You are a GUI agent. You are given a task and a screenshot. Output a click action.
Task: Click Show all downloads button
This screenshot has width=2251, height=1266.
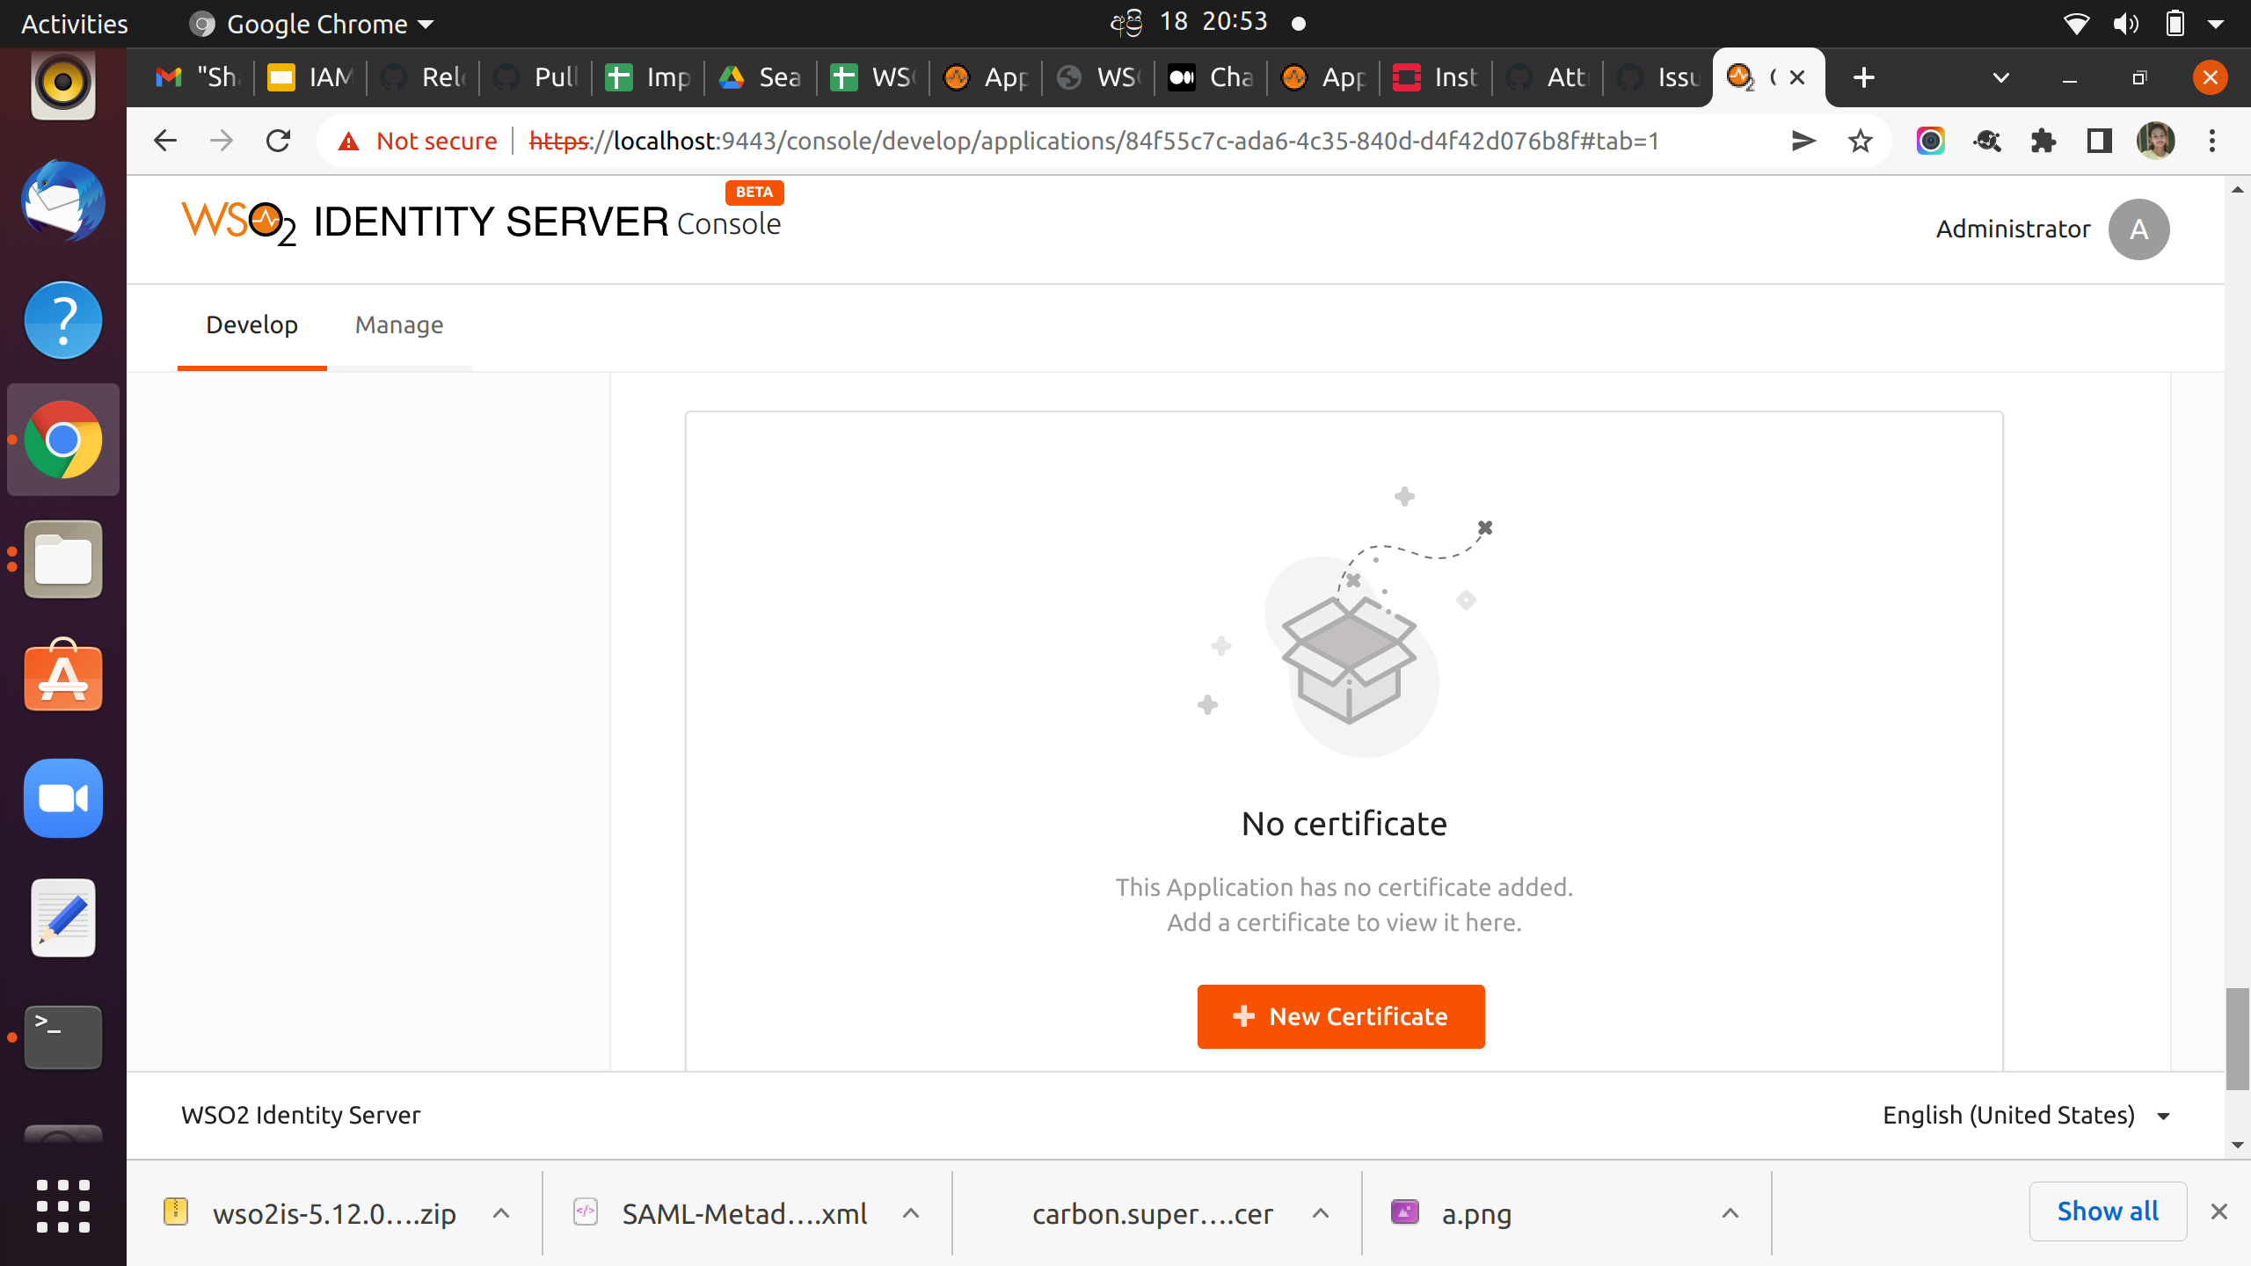click(2107, 1211)
